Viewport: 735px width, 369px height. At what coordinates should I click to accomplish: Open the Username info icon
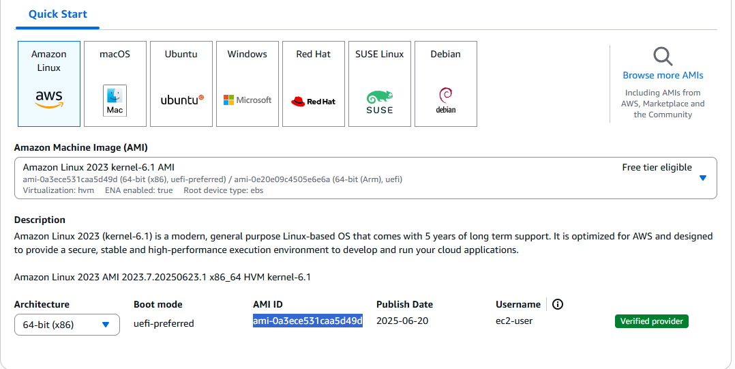click(x=557, y=304)
